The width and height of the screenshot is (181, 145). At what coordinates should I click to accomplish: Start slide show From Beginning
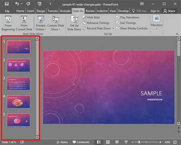[x=8, y=23]
